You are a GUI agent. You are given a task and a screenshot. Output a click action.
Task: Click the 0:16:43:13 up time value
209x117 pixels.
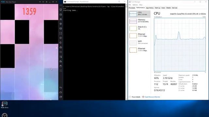pos(159,90)
